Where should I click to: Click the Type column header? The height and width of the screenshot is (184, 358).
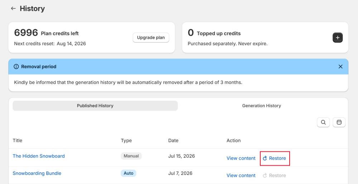click(126, 141)
